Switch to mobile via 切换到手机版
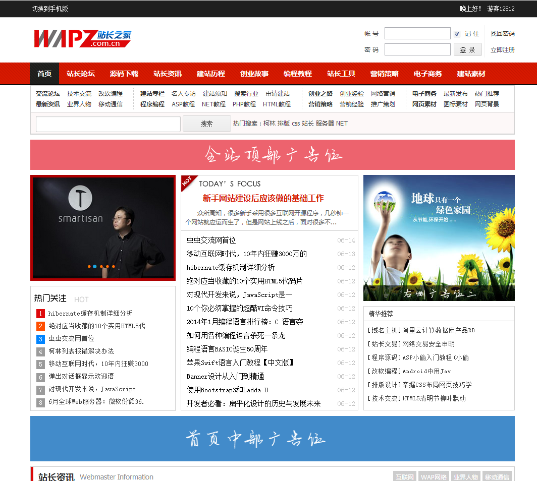This screenshot has width=537, height=481. 49,9
